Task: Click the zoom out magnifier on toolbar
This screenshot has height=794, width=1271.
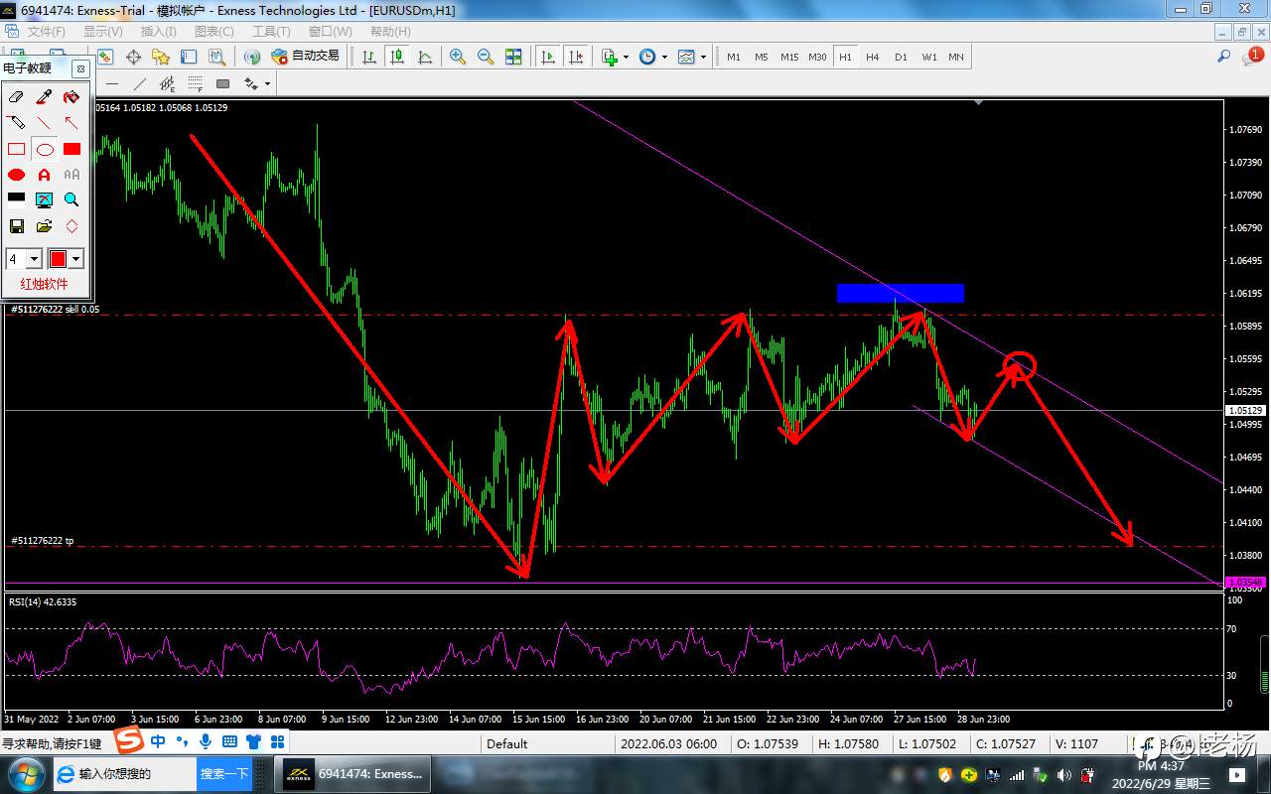Action: pos(486,57)
